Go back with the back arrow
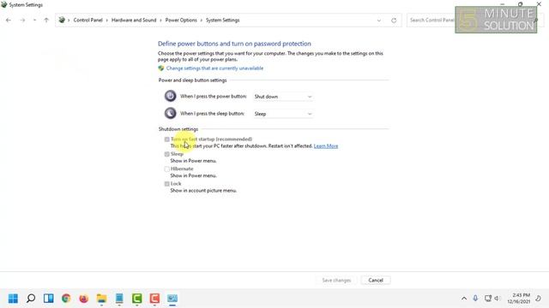The image size is (549, 308). coord(9,21)
